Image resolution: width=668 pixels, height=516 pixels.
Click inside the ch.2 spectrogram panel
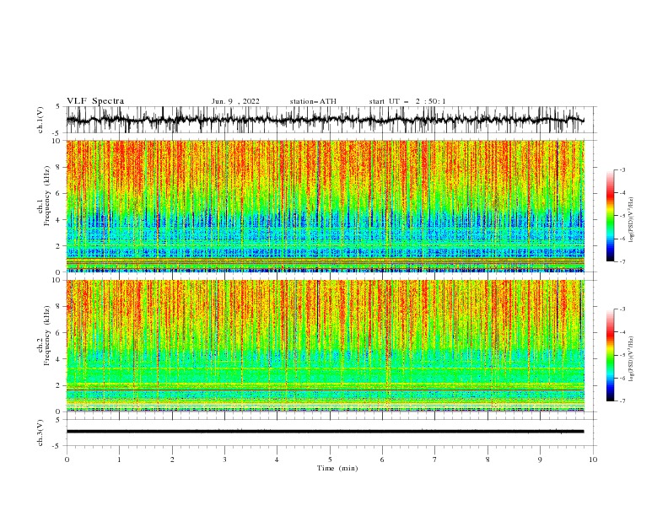tap(325, 346)
